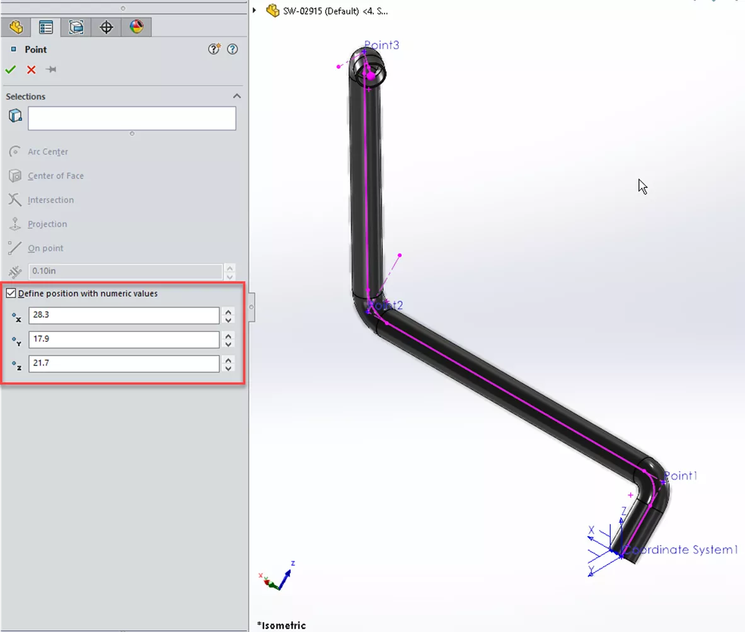The height and width of the screenshot is (632, 745).
Task: Select the Intersection point option
Action: 50,200
